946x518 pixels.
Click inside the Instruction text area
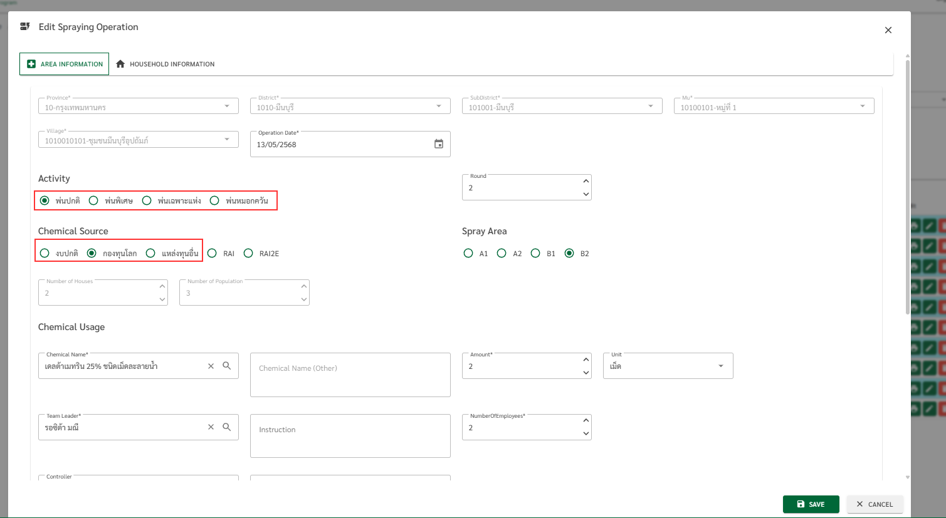click(350, 436)
